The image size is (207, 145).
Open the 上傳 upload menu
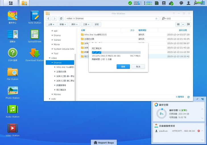(50, 25)
